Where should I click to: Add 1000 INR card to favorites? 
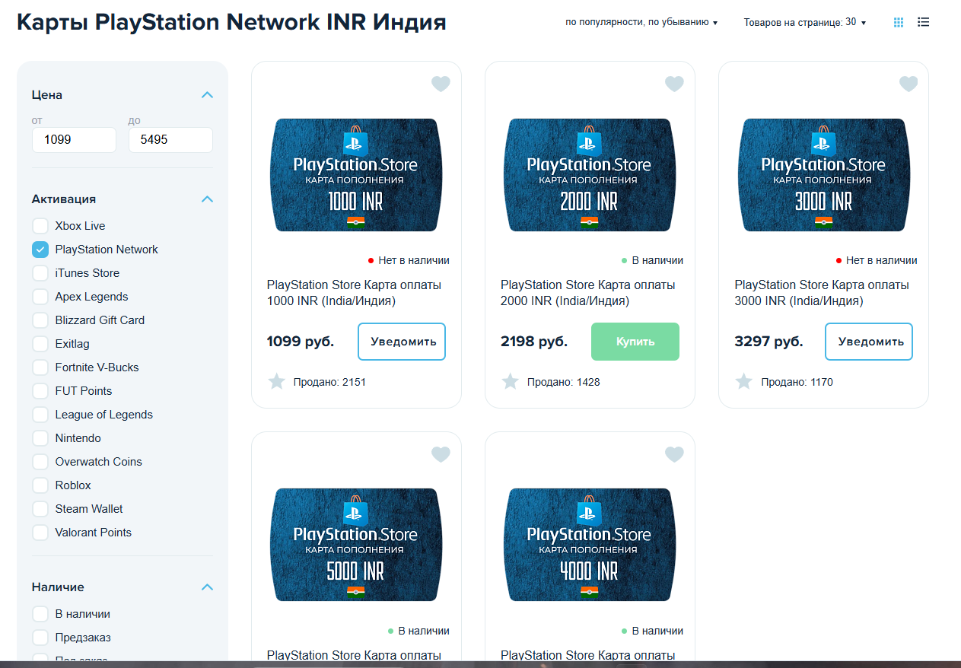coord(441,84)
